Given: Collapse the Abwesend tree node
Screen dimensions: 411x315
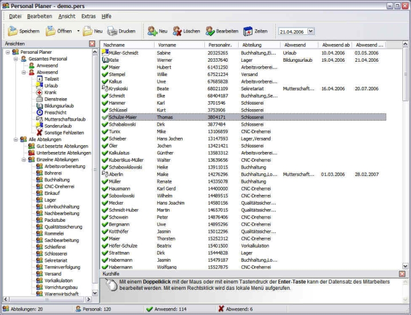Looking at the screenshot, I should 24,73.
